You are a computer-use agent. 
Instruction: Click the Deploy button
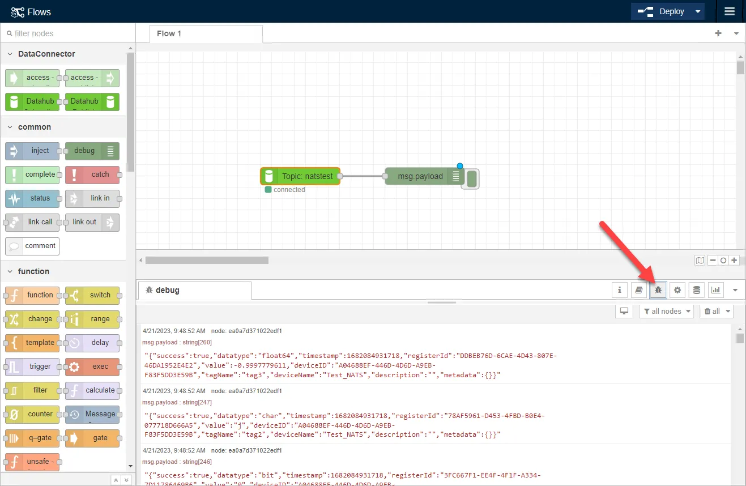point(662,11)
